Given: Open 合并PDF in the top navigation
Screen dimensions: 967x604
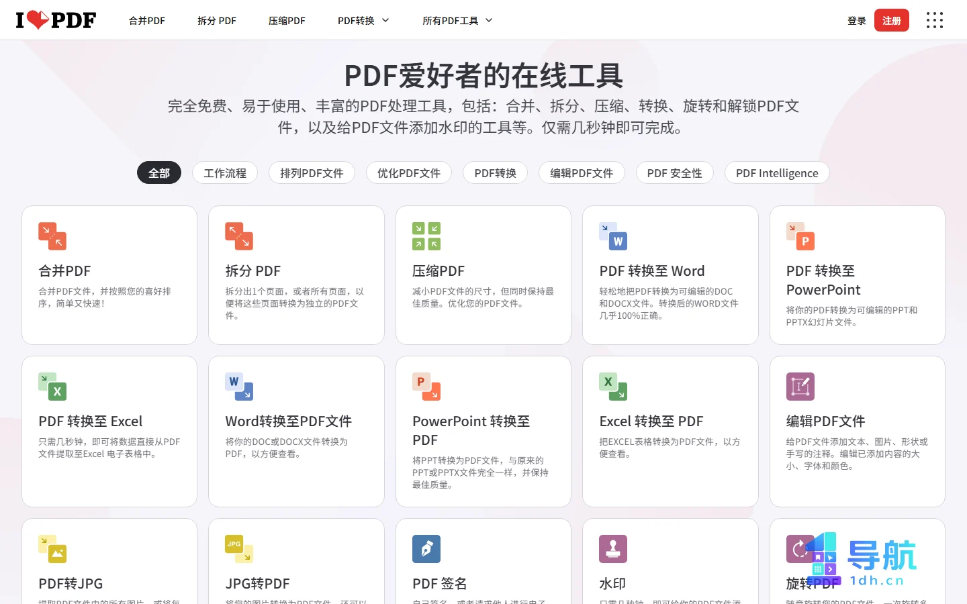Looking at the screenshot, I should point(147,21).
